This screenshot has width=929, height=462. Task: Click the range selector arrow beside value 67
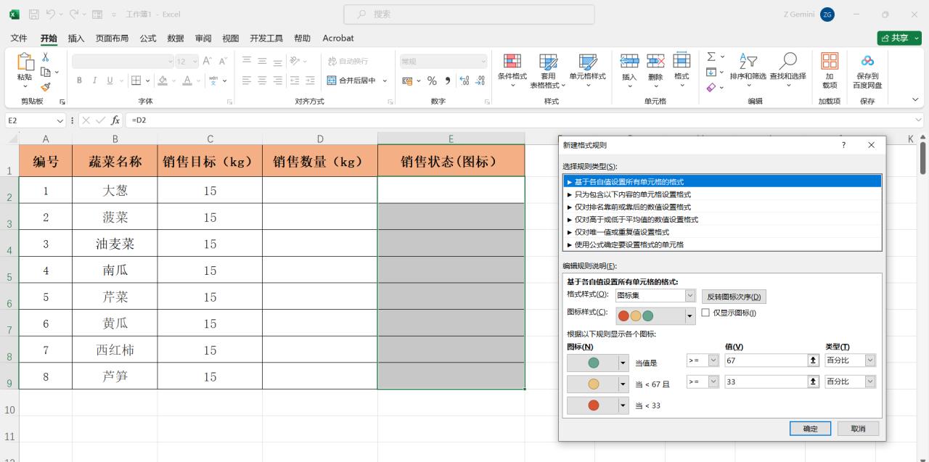point(814,360)
